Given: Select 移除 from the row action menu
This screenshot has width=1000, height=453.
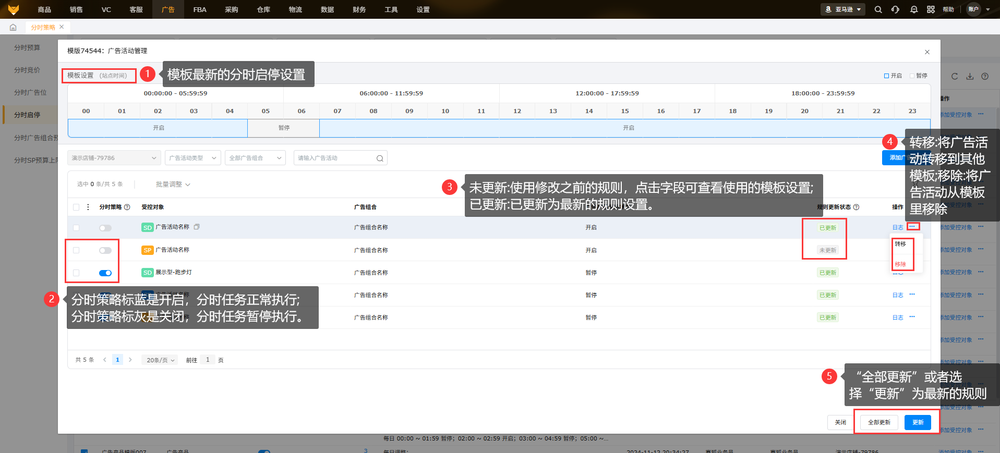Looking at the screenshot, I should click(900, 264).
